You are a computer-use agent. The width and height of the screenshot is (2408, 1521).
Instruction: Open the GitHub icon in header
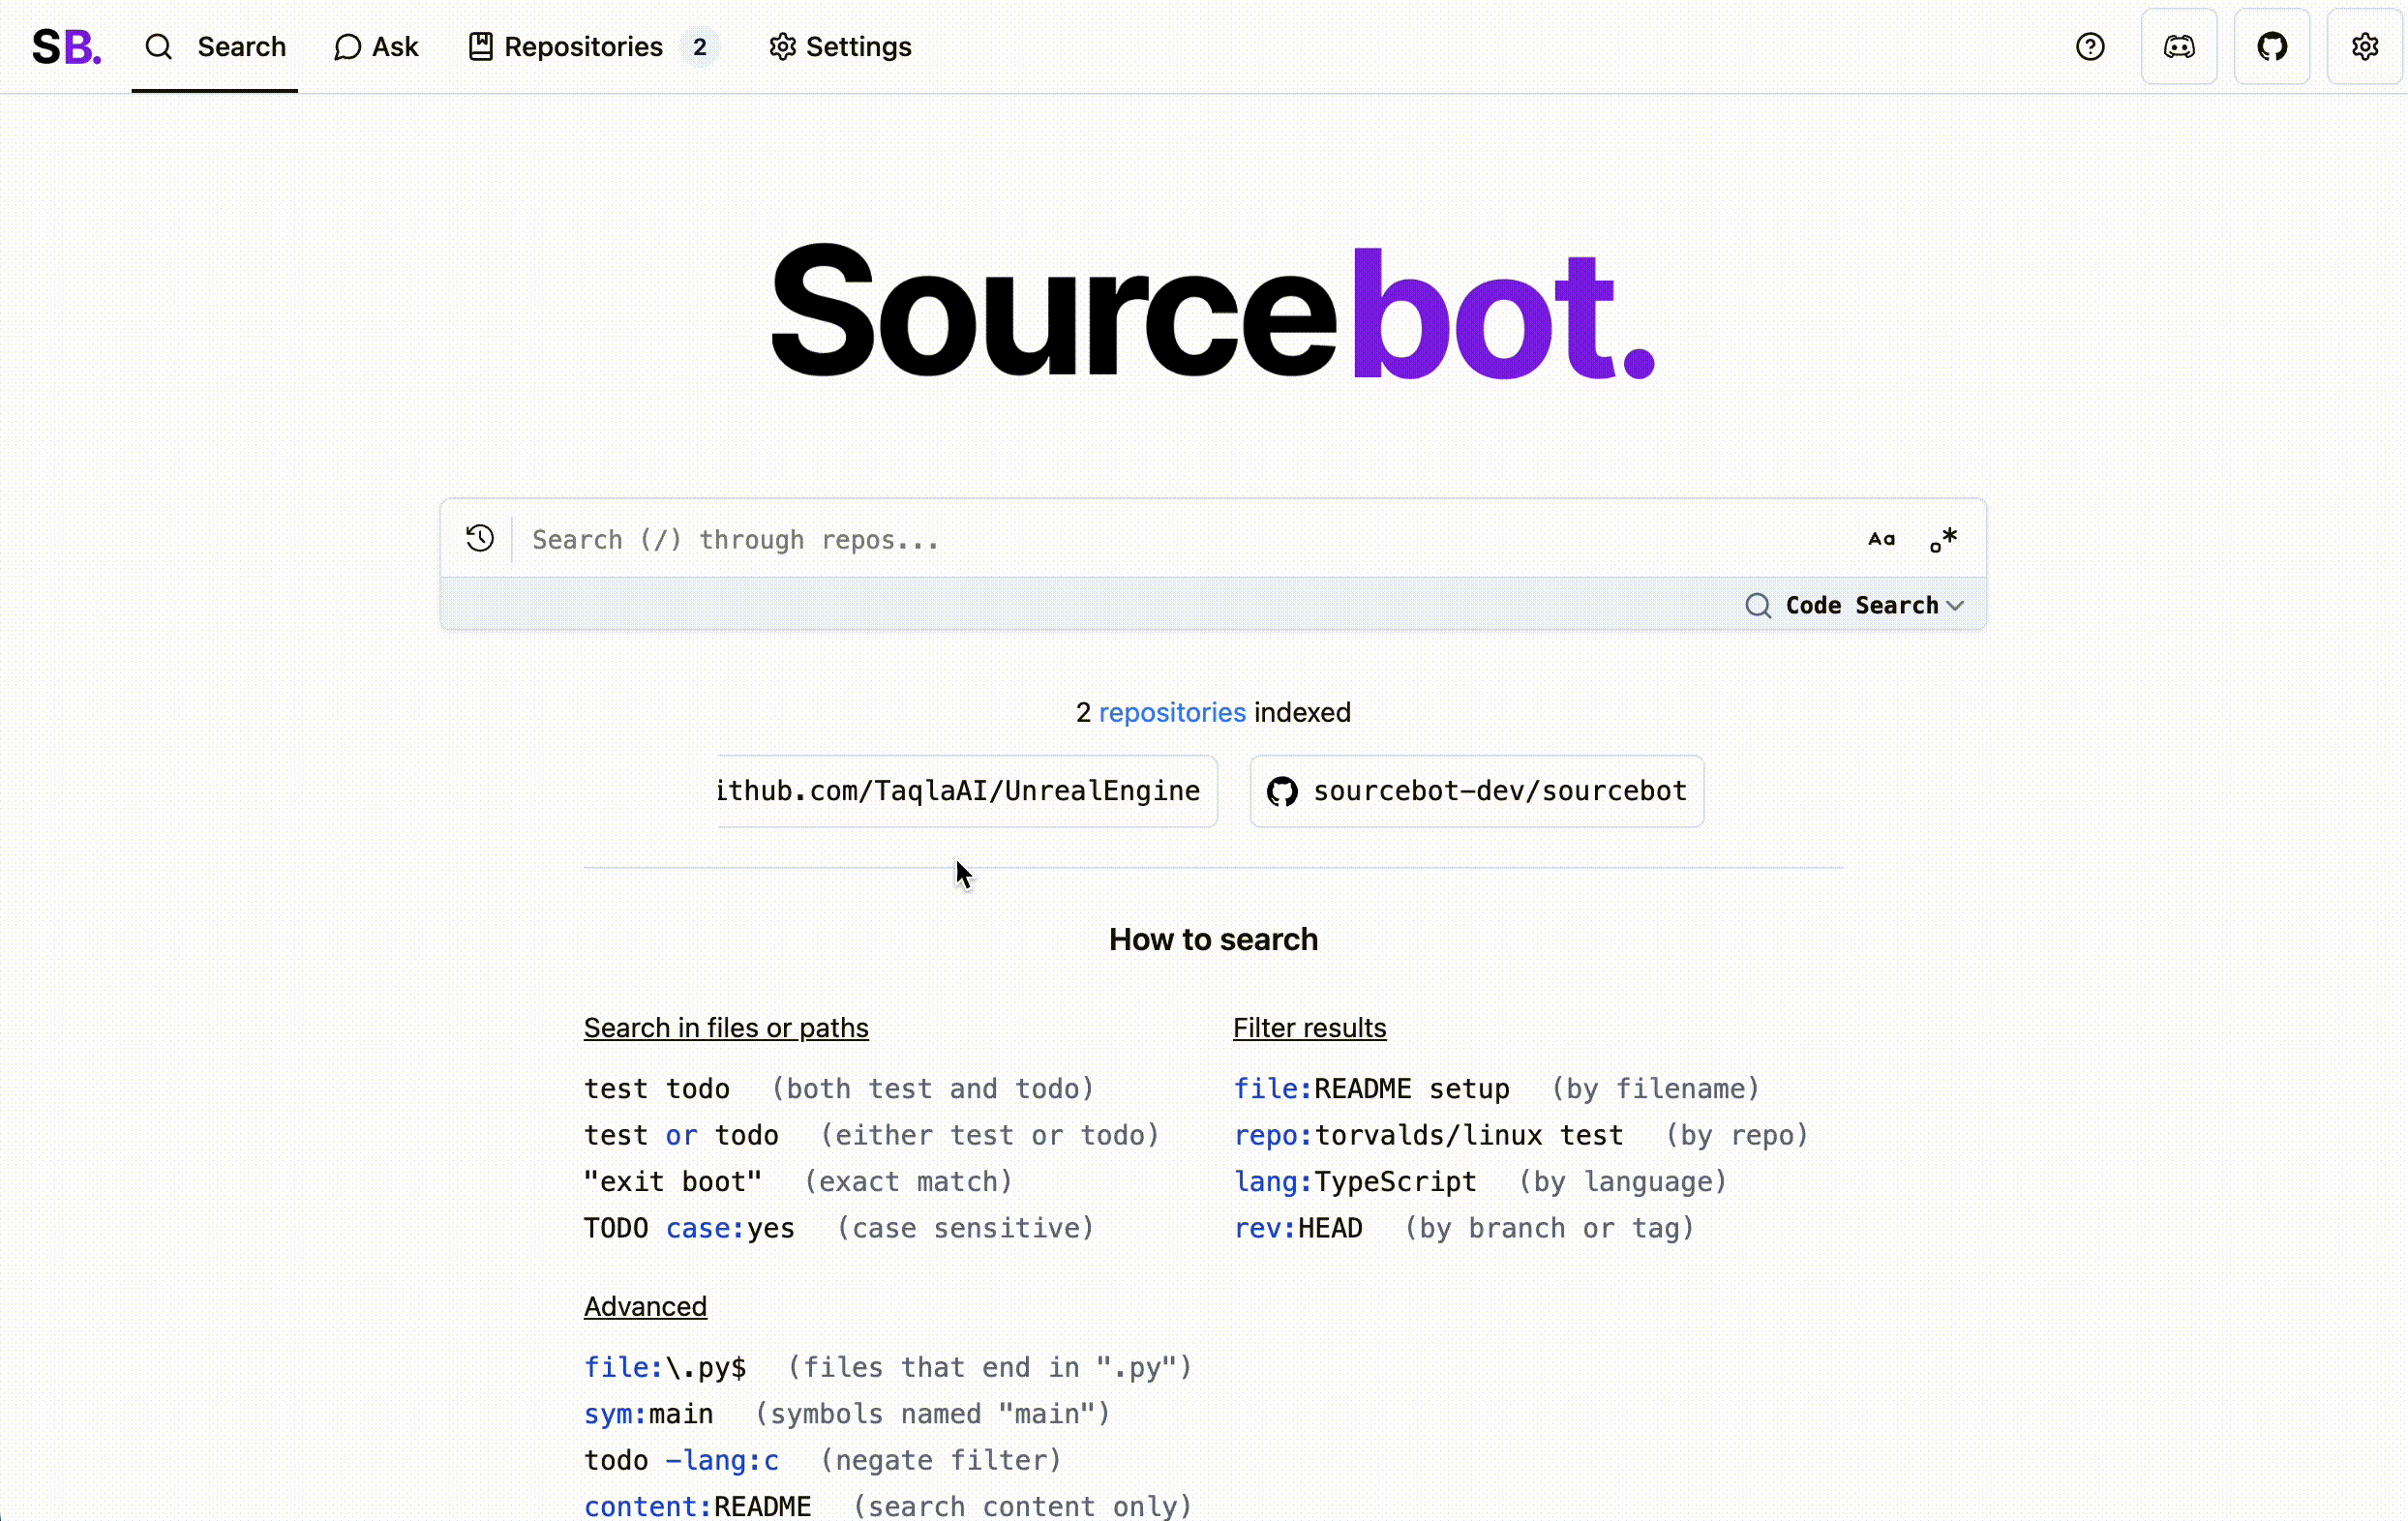[x=2272, y=47]
